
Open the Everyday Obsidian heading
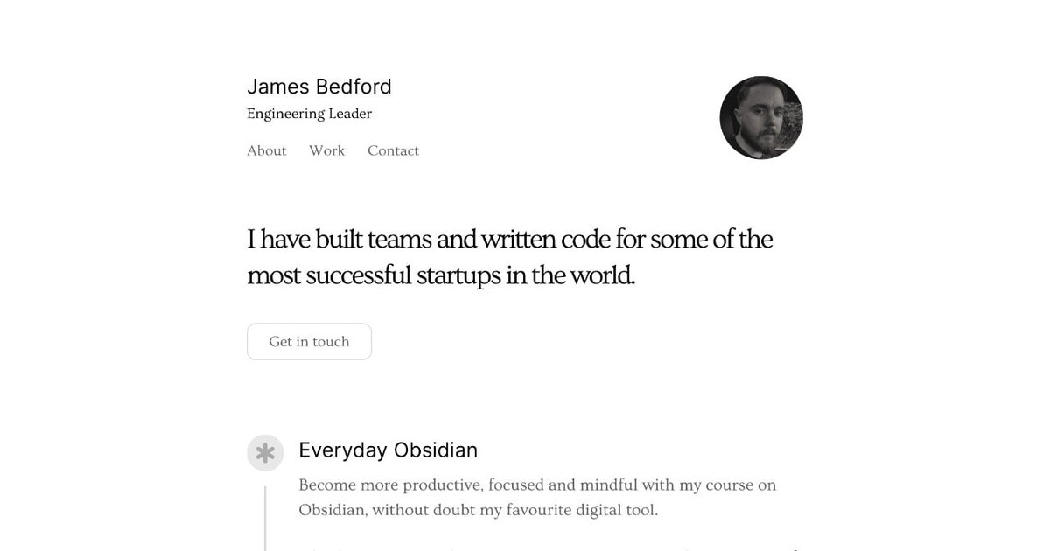pos(388,450)
